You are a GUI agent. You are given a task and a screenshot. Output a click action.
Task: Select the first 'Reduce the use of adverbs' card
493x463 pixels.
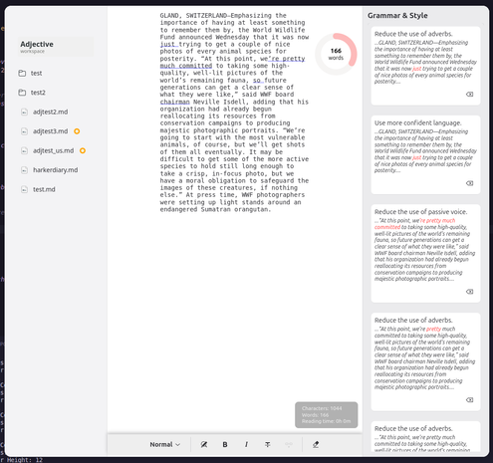425,66
